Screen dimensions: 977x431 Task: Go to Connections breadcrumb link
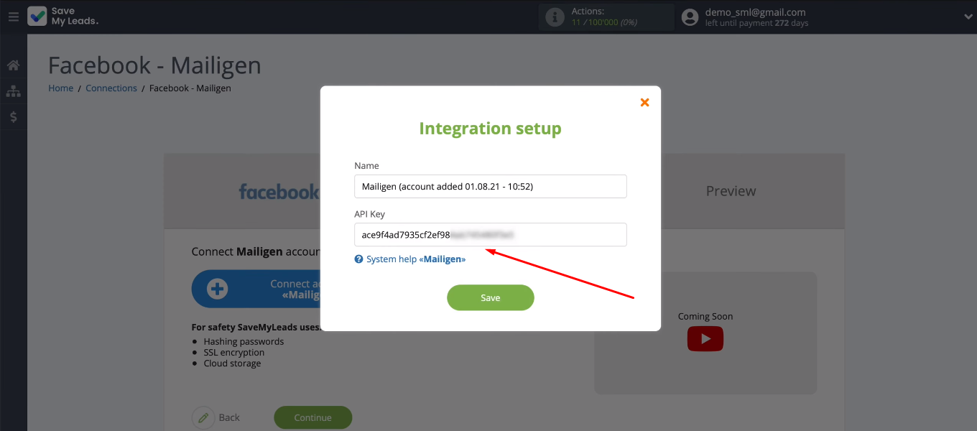point(111,88)
